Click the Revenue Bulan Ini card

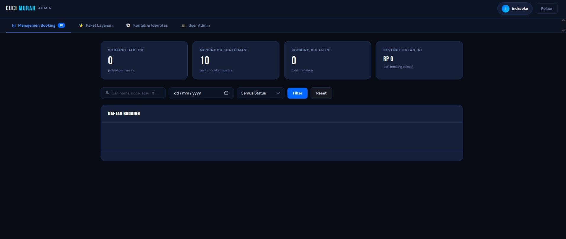tap(419, 60)
